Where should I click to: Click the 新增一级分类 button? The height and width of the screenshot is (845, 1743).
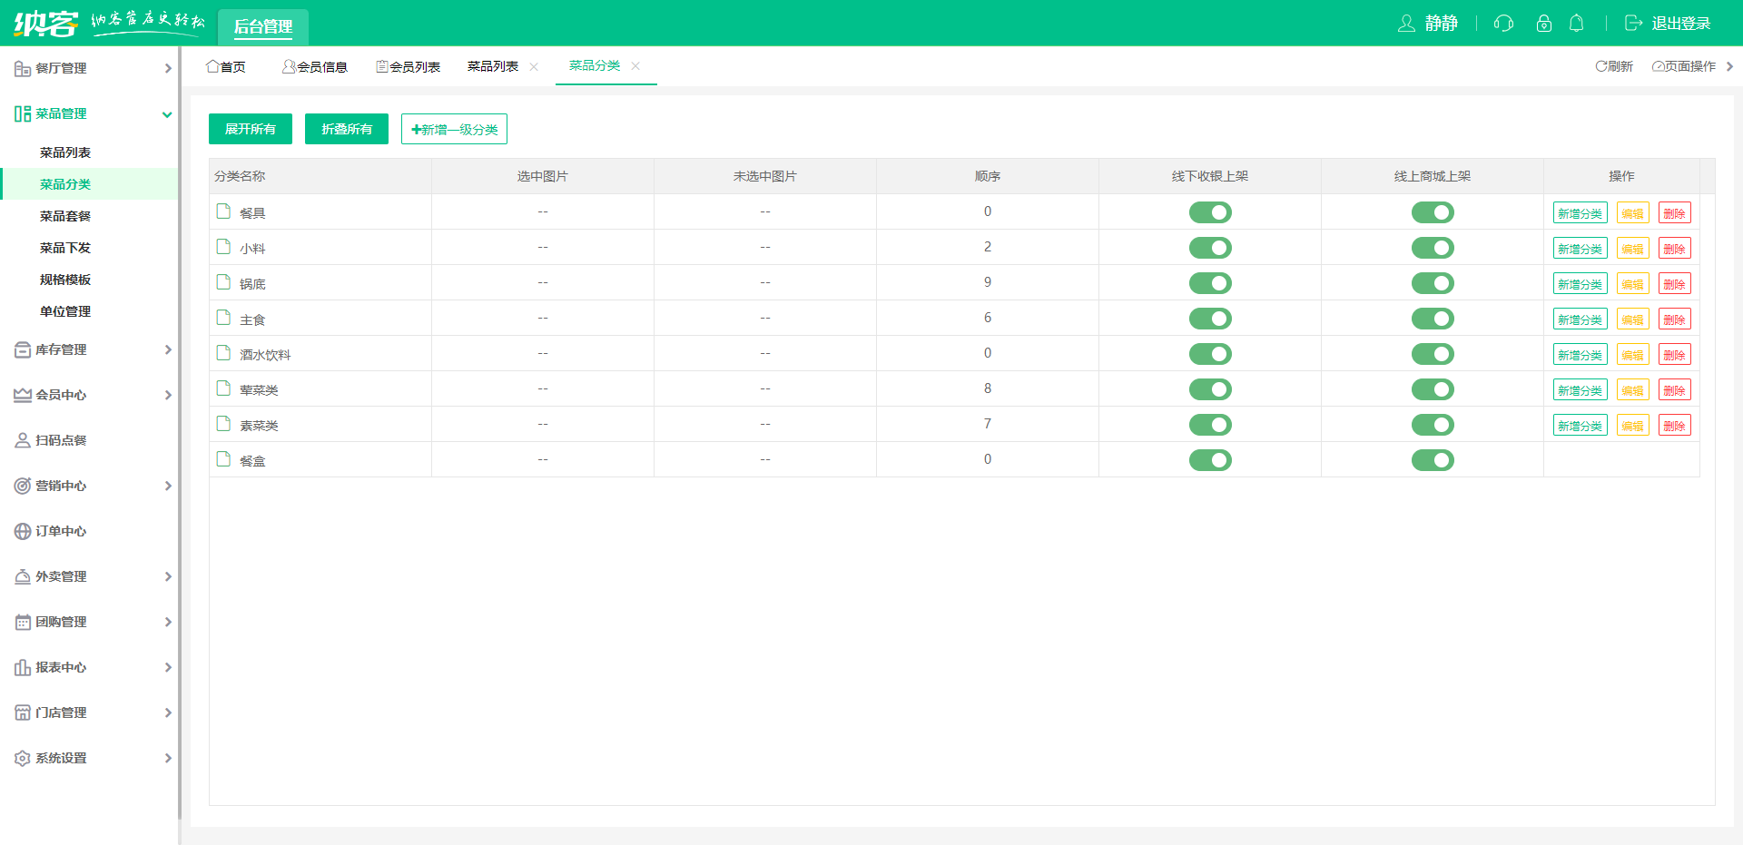click(454, 129)
